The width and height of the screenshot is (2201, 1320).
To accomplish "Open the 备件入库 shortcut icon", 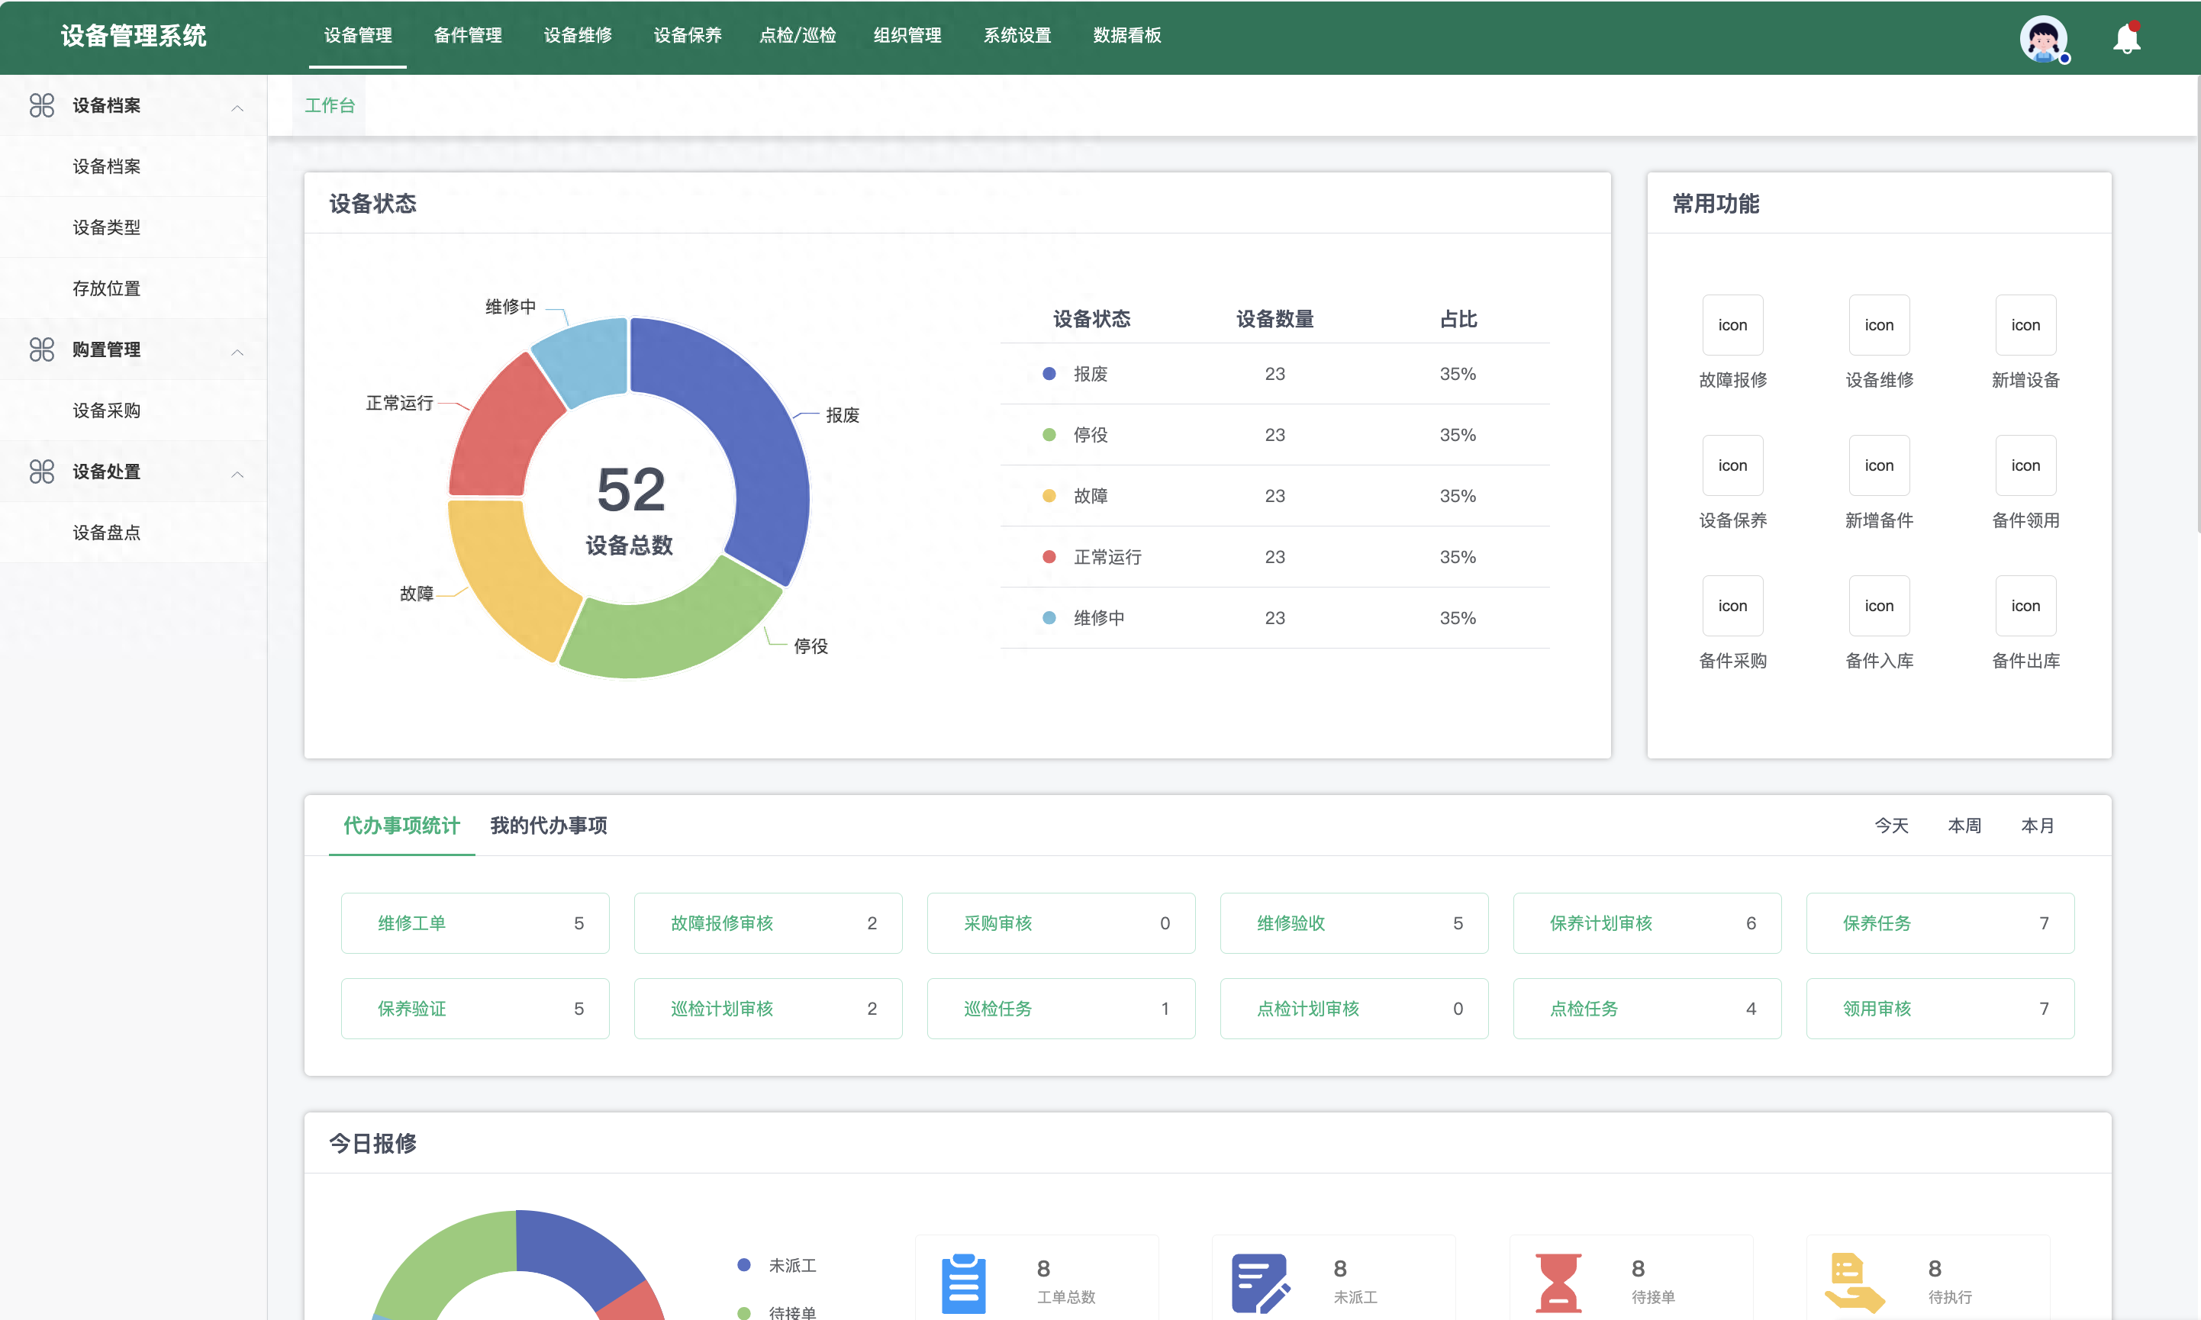I will click(1878, 606).
